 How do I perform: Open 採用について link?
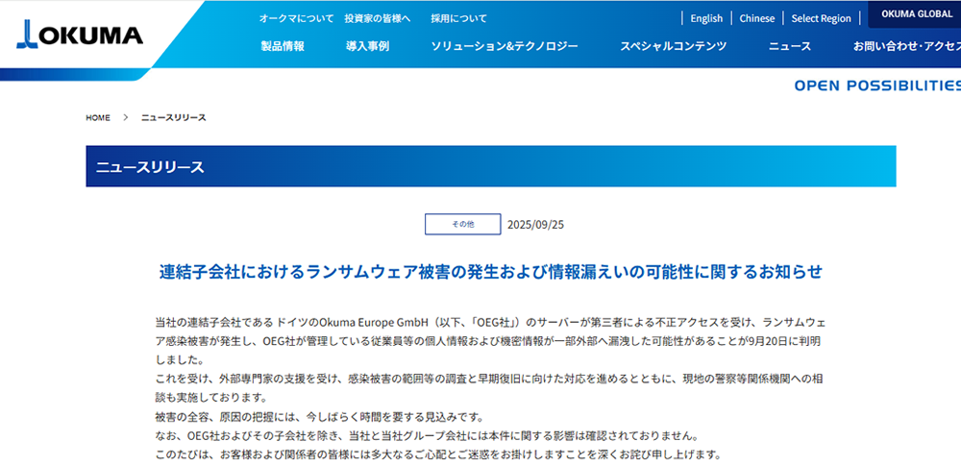pyautogui.click(x=458, y=18)
